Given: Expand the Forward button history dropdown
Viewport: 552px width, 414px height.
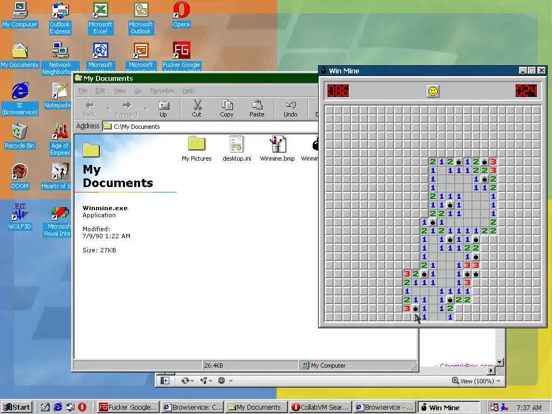Looking at the screenshot, I should tap(145, 108).
